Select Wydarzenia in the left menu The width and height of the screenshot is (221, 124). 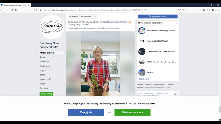45,66
